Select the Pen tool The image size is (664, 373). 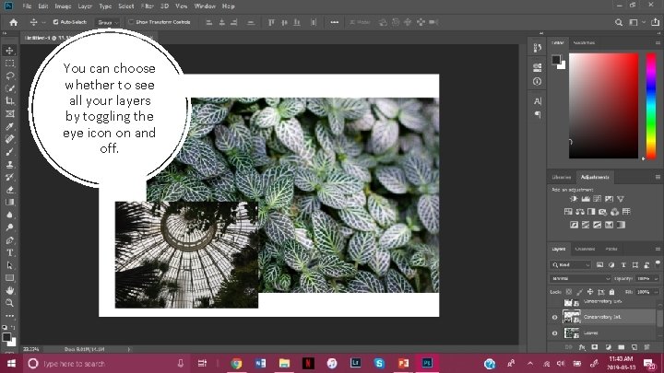[9, 240]
